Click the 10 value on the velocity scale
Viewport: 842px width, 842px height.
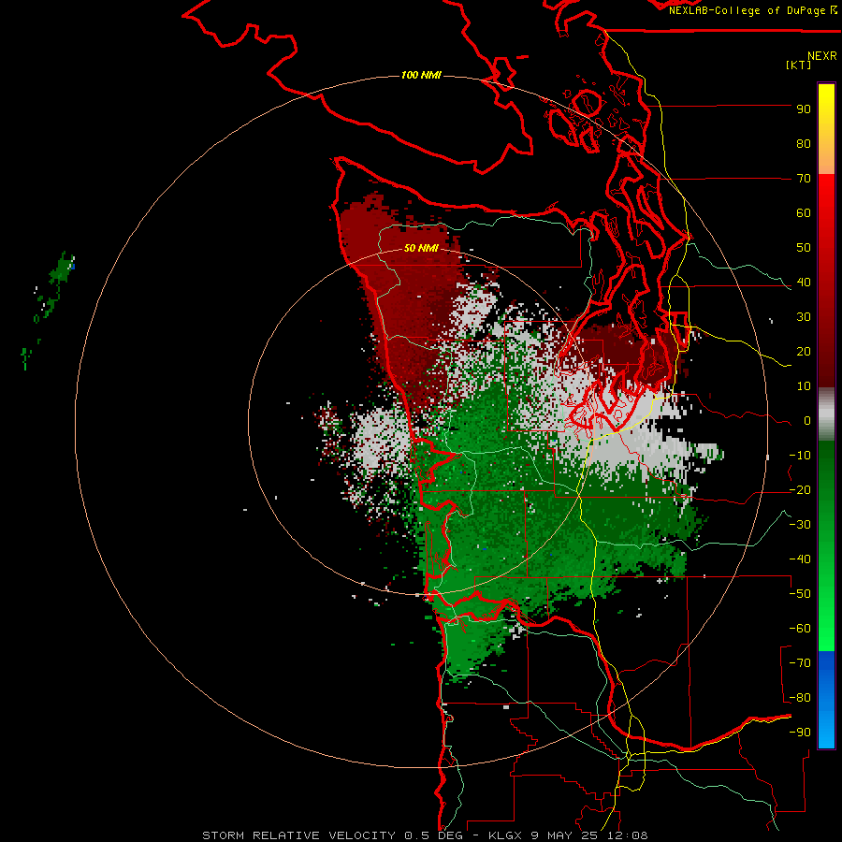point(804,386)
